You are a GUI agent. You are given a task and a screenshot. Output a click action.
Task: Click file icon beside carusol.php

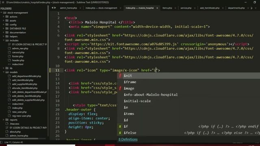coord(9,52)
